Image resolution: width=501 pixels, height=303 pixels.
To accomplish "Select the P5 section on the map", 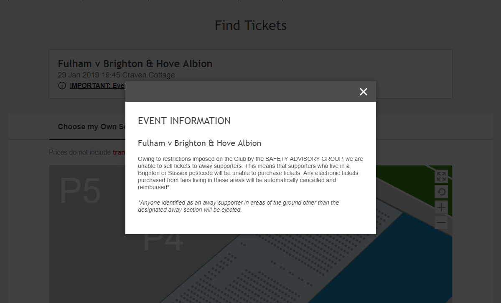I will [x=80, y=191].
